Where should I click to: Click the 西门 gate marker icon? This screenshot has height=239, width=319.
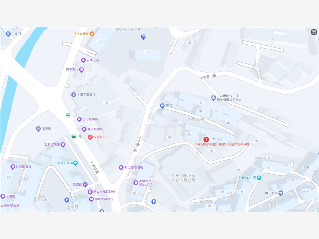pos(162,106)
